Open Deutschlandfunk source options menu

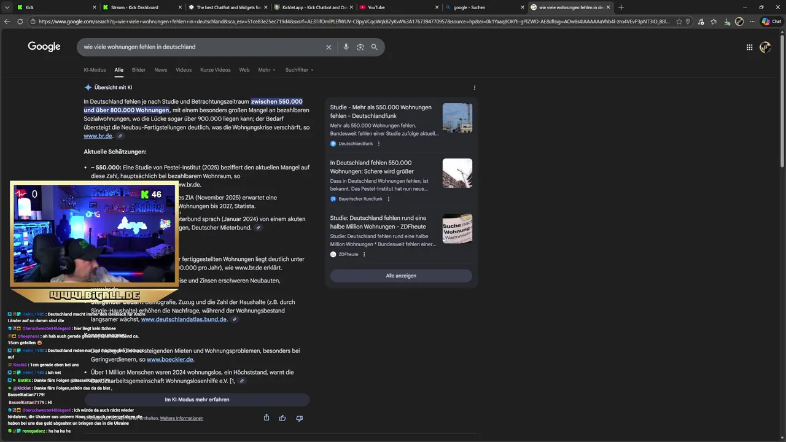[x=379, y=144]
